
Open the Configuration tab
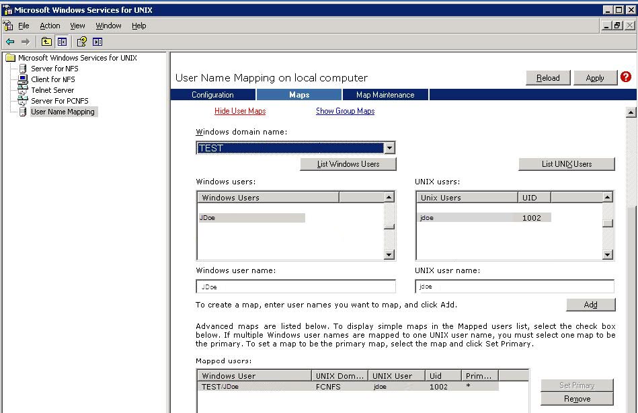(x=213, y=95)
